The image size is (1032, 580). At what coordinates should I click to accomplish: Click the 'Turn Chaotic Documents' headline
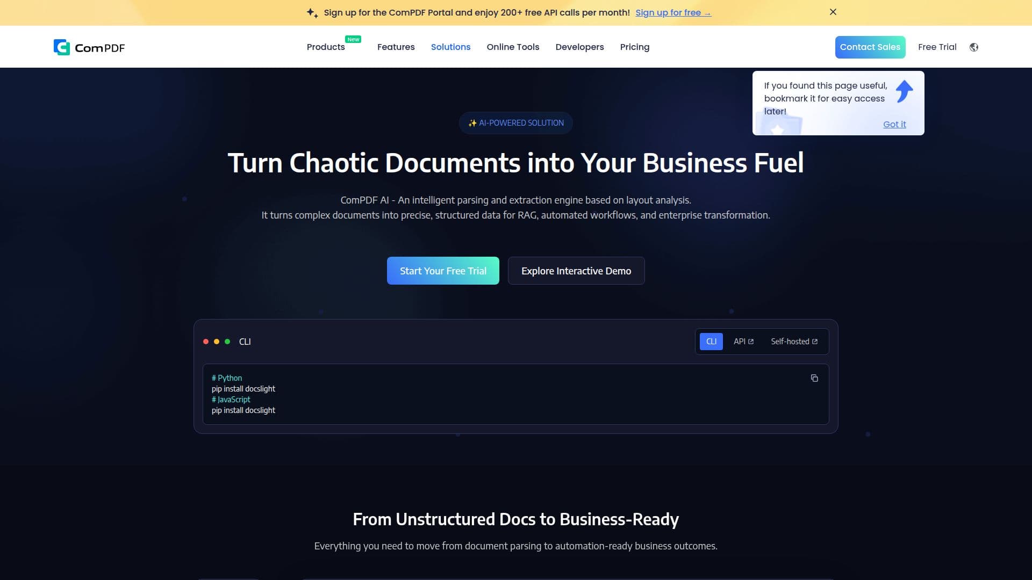tap(515, 163)
